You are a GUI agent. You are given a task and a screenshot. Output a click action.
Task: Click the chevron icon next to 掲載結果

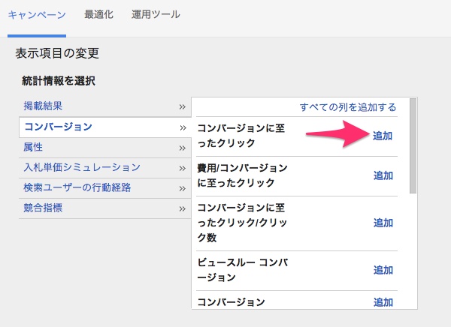tap(182, 107)
